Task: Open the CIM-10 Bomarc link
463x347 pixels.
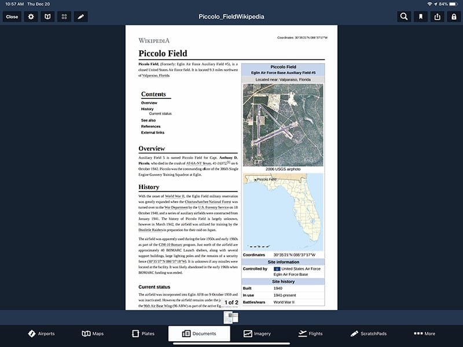Action: [x=170, y=245]
